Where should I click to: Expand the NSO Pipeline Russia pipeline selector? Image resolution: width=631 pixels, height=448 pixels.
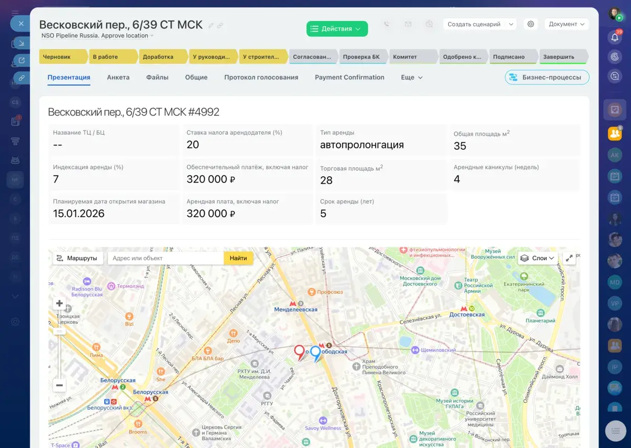98,36
